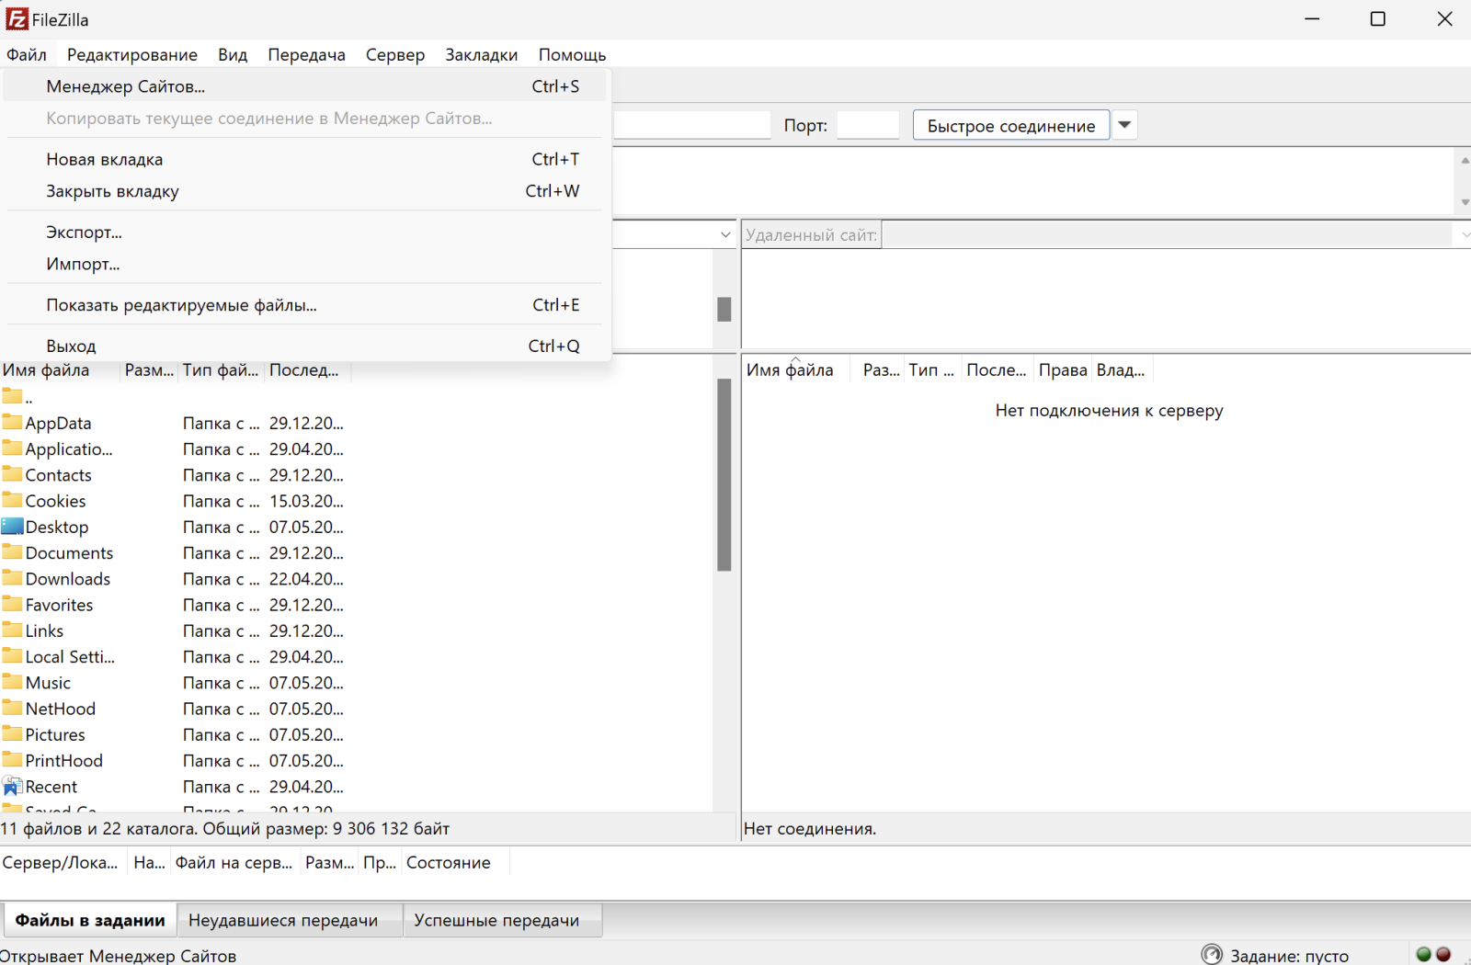Select the Favorites folder icon

12,604
